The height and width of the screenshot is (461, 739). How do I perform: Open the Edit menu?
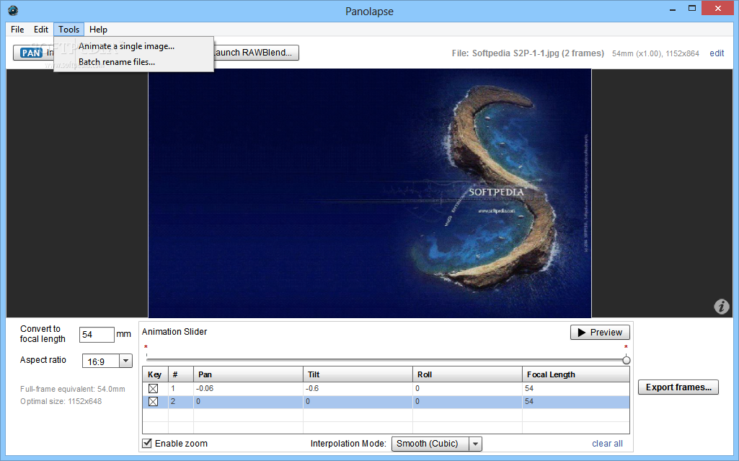[41, 30]
